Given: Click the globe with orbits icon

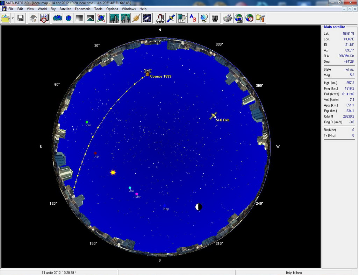Looking at the screenshot, I should click(101, 18).
